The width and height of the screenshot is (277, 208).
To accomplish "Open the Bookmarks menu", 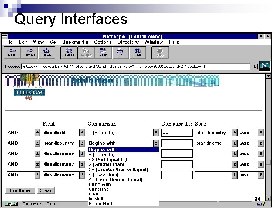I will tap(75, 42).
